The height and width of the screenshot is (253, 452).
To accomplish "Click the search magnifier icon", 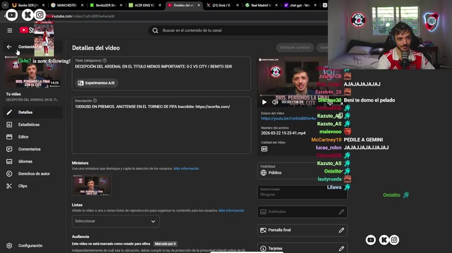I will point(155,31).
